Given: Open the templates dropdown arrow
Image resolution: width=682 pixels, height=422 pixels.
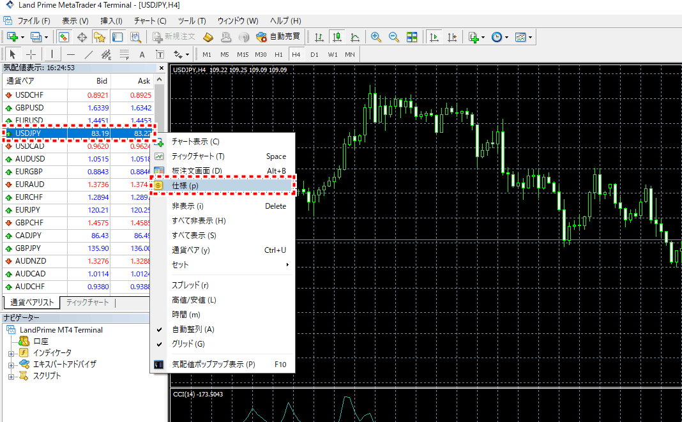Looking at the screenshot, I should 530,38.
